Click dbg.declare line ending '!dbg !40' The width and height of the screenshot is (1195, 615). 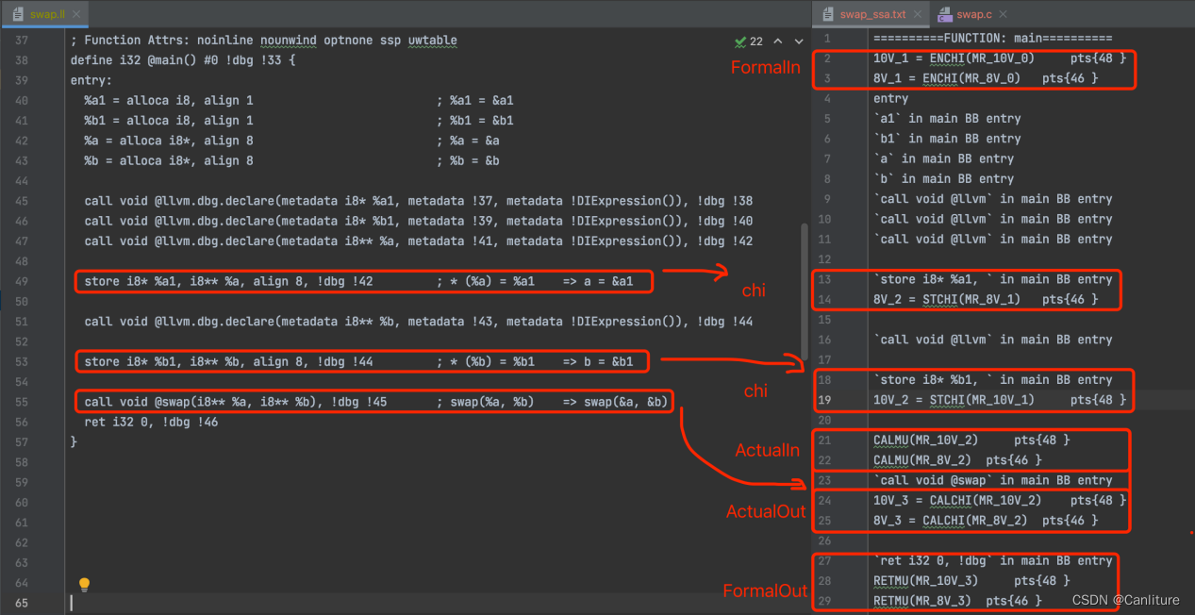tap(418, 221)
